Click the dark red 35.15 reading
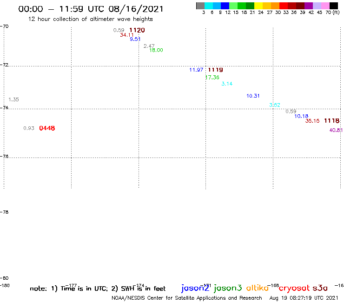 (x=312, y=121)
